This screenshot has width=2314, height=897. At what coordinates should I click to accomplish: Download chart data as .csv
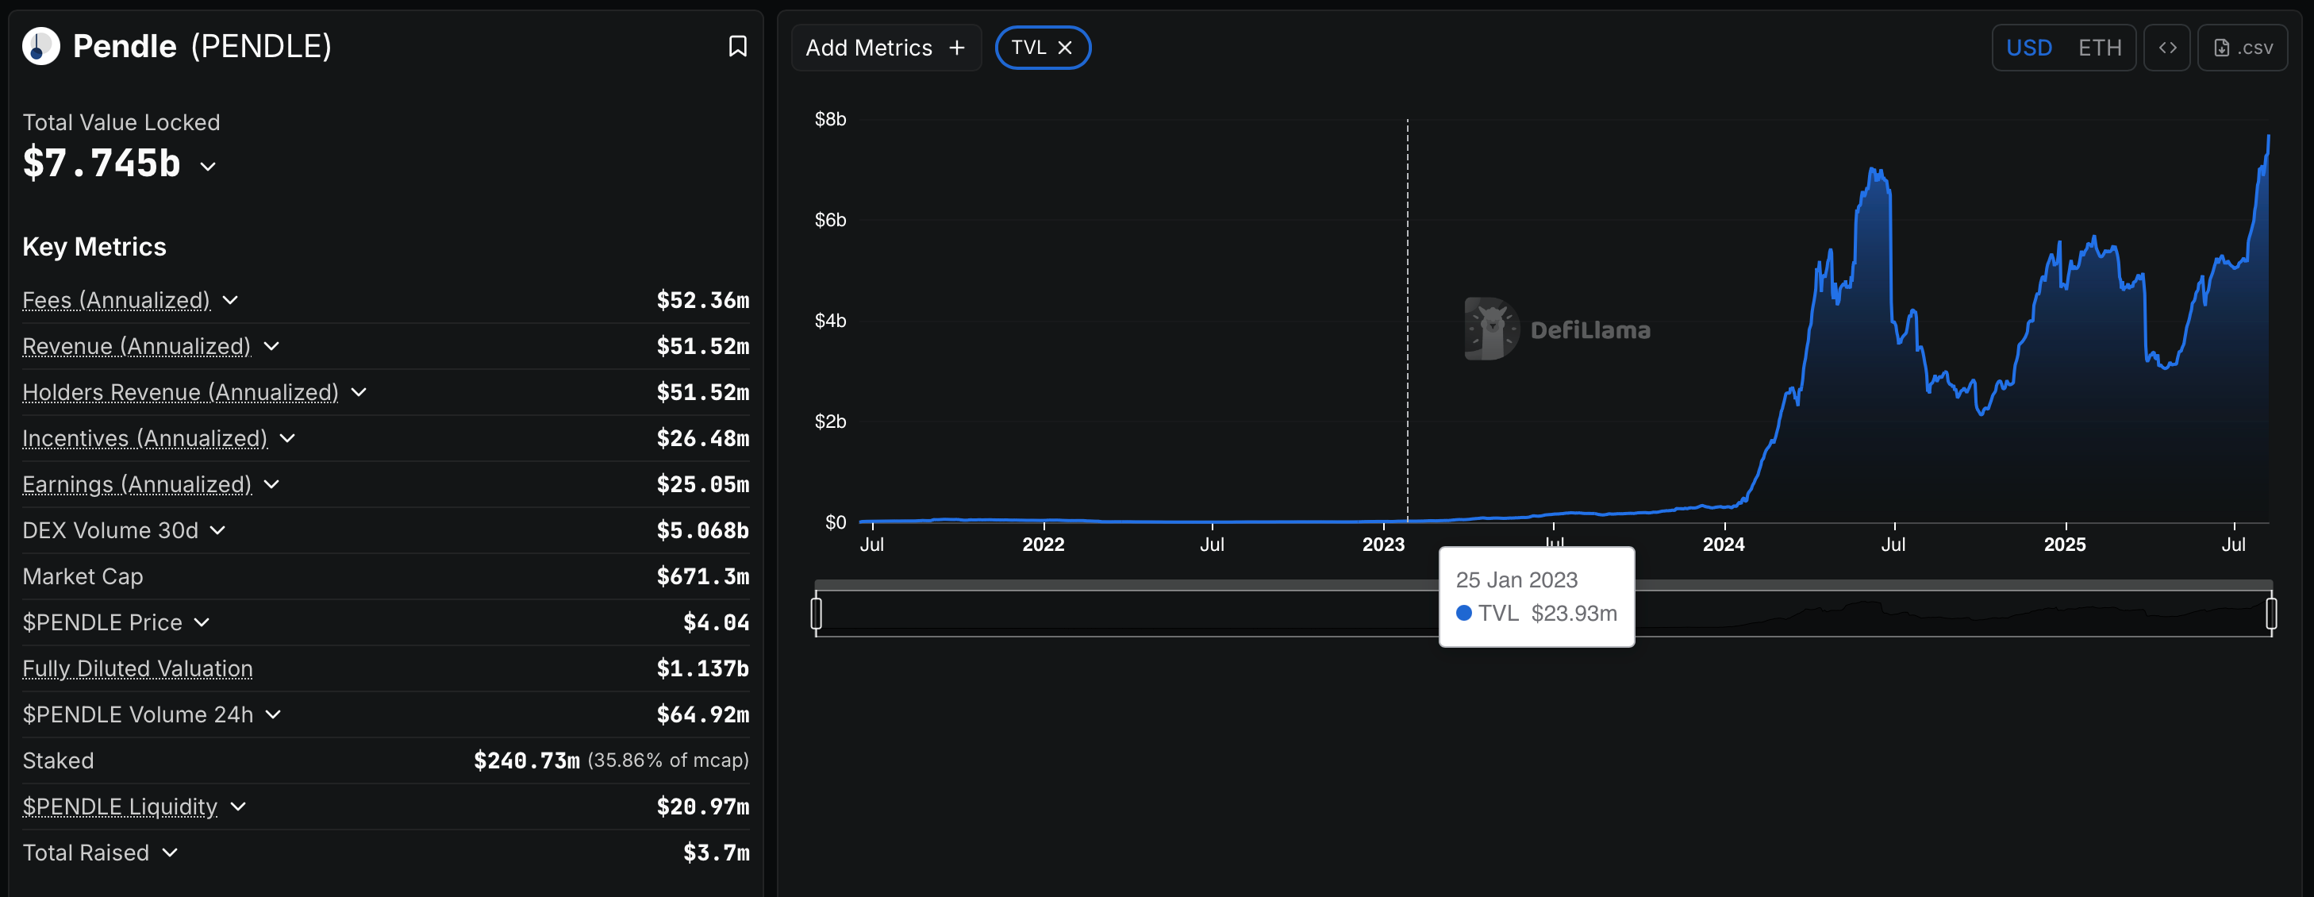(2242, 48)
